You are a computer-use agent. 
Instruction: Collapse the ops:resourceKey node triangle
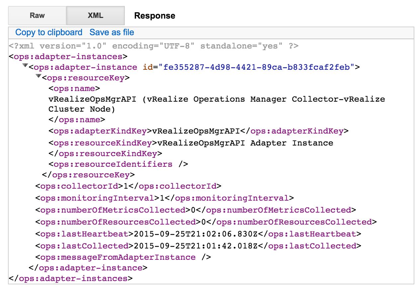(x=38, y=77)
